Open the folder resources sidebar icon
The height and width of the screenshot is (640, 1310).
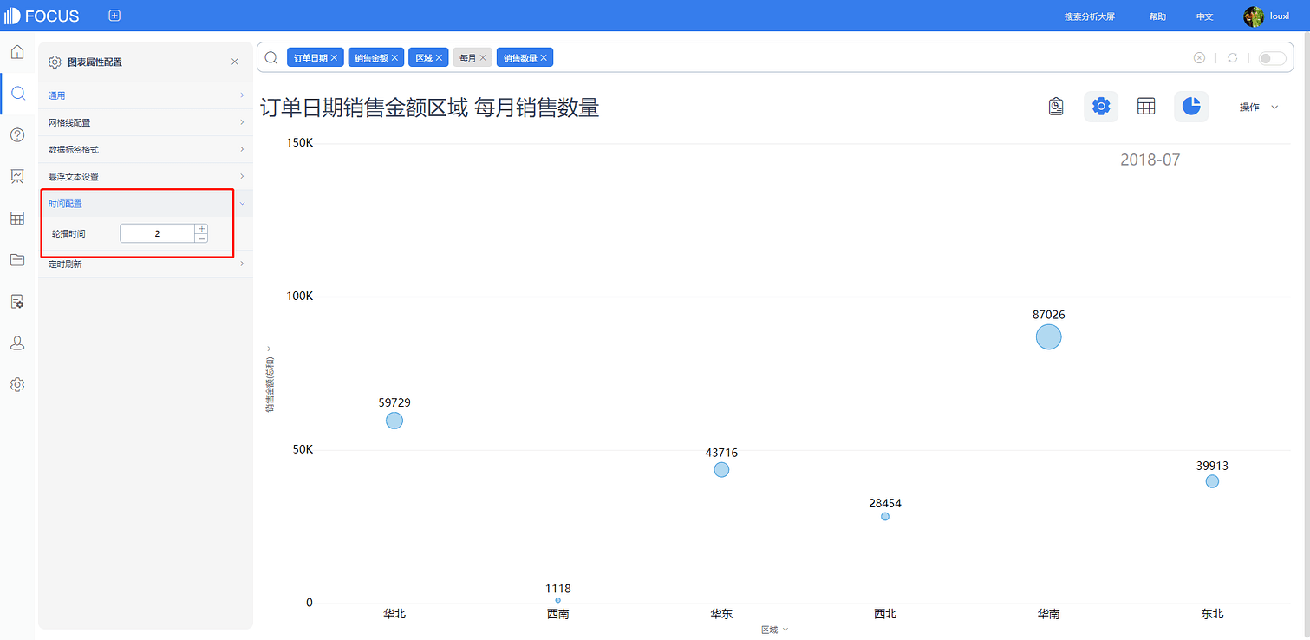(16, 259)
